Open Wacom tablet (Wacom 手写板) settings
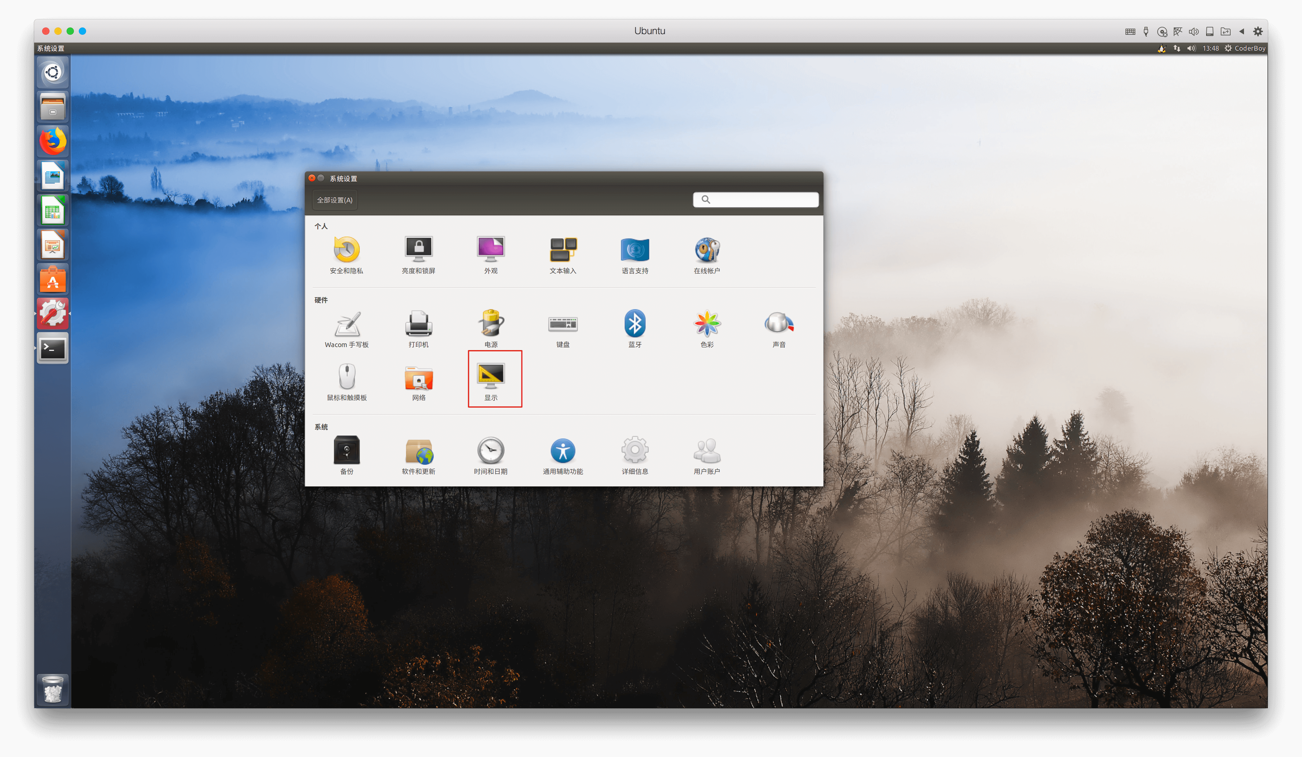This screenshot has height=757, width=1302. pos(346,329)
